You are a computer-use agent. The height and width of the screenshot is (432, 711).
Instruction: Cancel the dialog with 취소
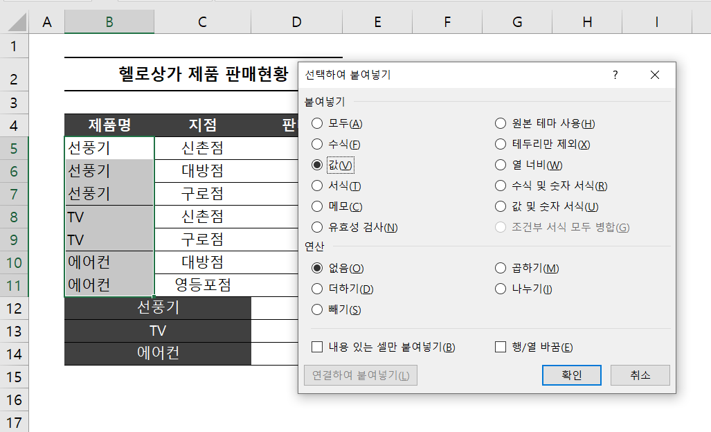(x=640, y=375)
